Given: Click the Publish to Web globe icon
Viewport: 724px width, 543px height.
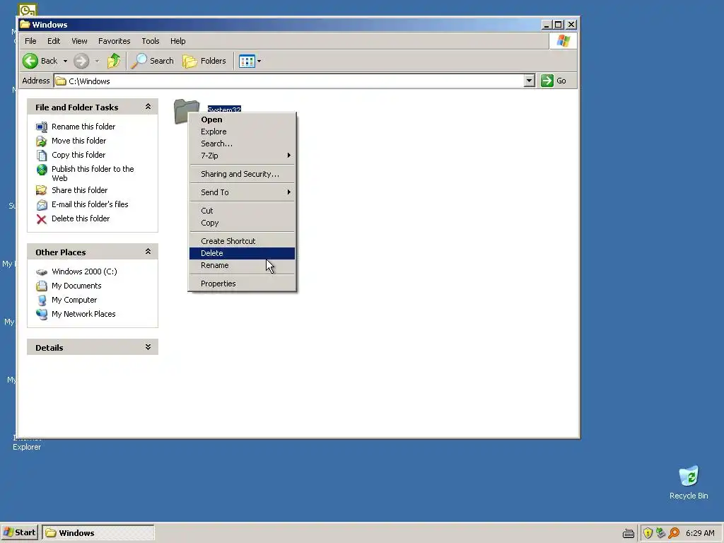Looking at the screenshot, I should 42,170.
